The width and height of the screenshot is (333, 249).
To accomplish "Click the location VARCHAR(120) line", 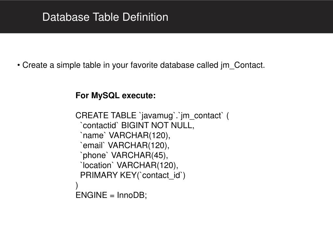I will pos(129,165).
